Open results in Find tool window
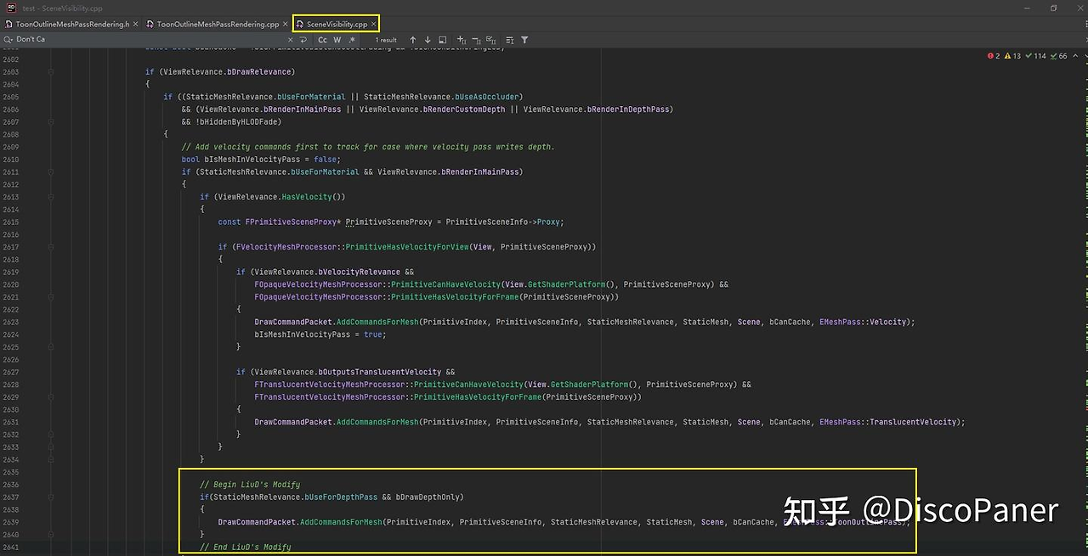Viewport: 1088px width, 556px height. coord(443,39)
